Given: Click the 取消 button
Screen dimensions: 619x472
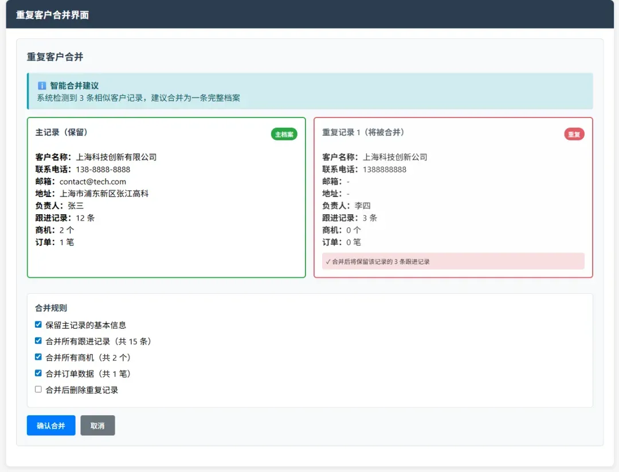Looking at the screenshot, I should 97,426.
